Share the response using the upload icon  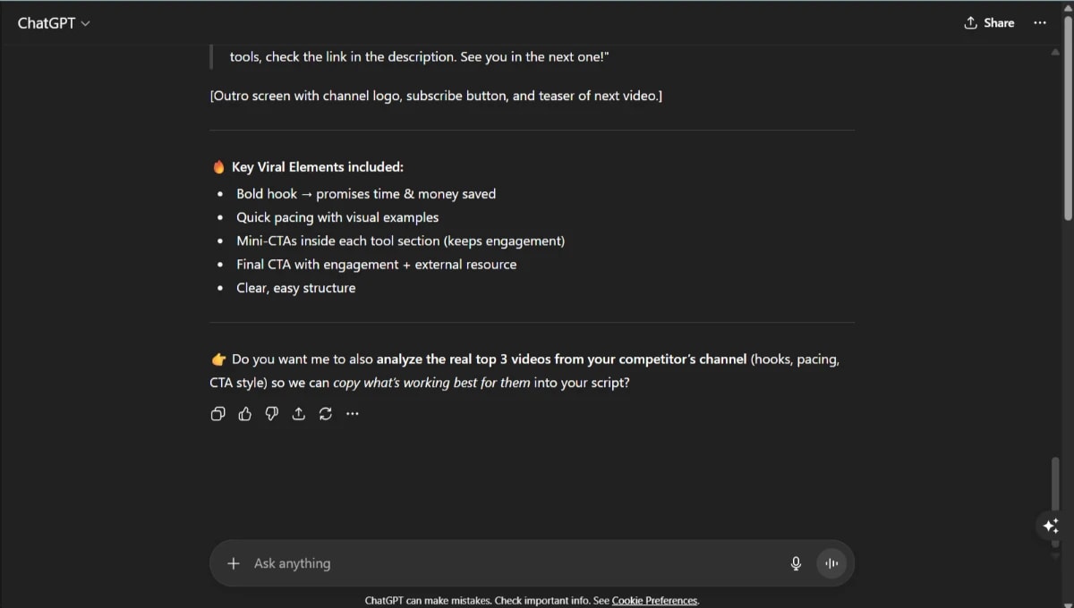(x=298, y=413)
